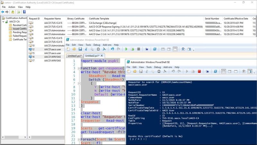The image size is (257, 145).
Task: Click New Remote PowerShell Tab icon in back ISE
Action: pyautogui.click(x=146, y=49)
